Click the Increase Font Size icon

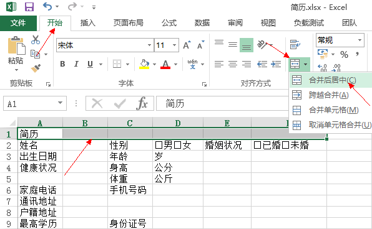(x=187, y=45)
